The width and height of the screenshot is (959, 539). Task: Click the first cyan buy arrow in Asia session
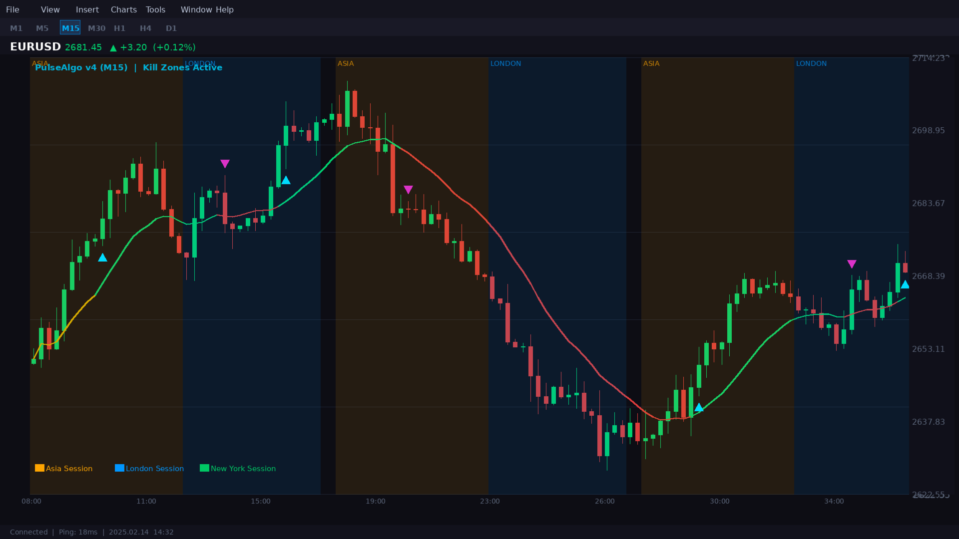click(102, 258)
